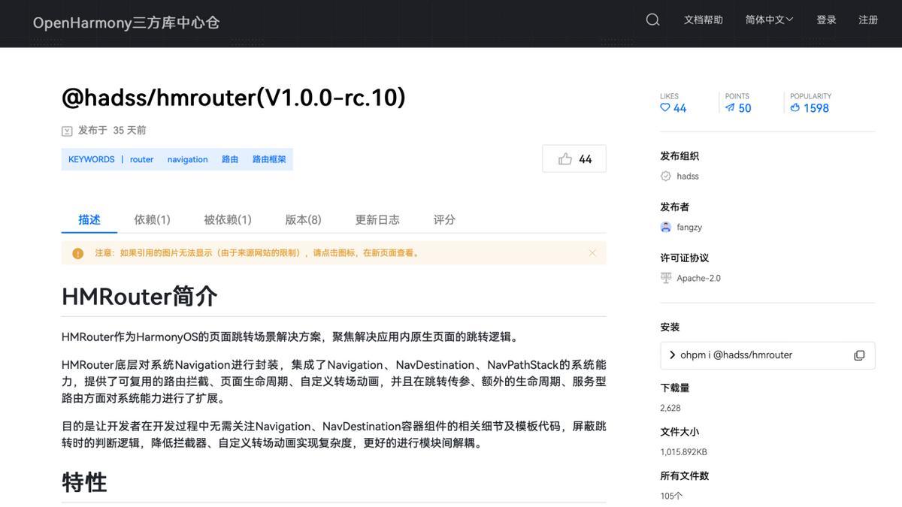Click the POINTS paper plane icon
The image size is (902, 507).
point(730,107)
